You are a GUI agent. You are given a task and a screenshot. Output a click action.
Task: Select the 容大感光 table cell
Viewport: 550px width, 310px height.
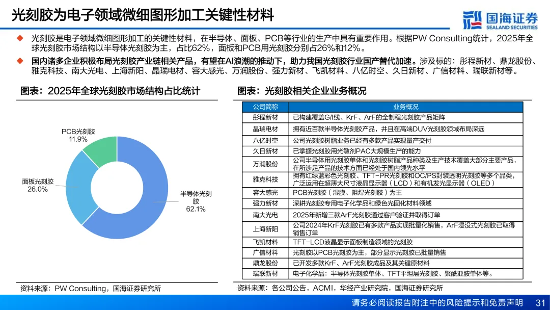(x=265, y=193)
